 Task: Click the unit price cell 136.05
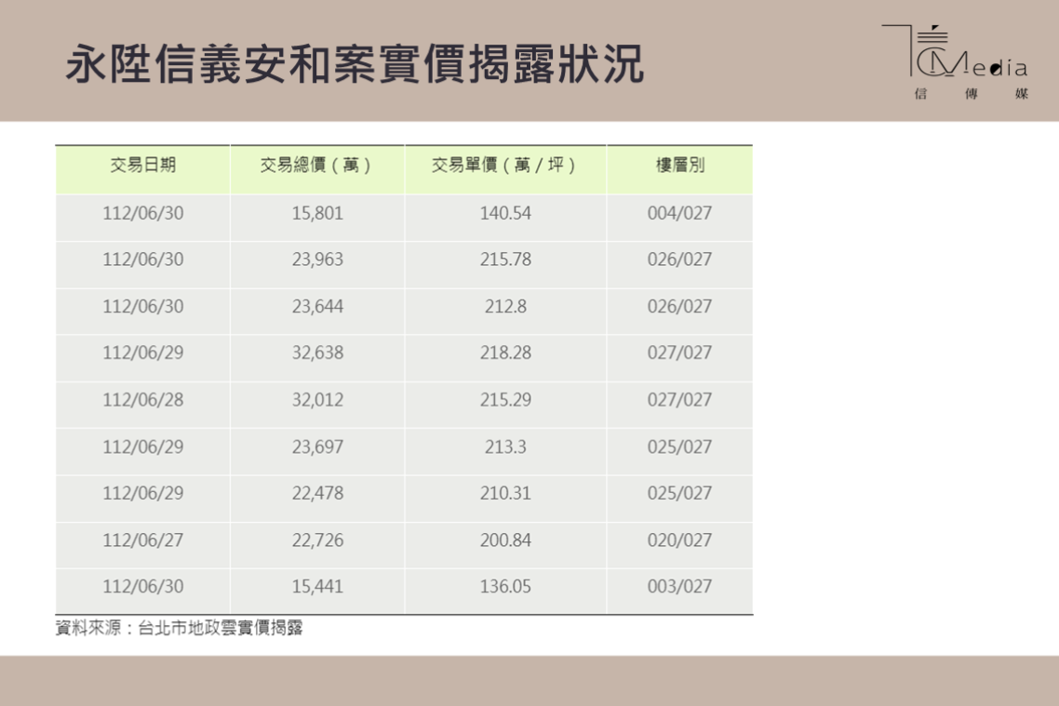(x=505, y=587)
